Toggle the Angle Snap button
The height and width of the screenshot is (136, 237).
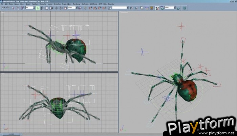94,7
